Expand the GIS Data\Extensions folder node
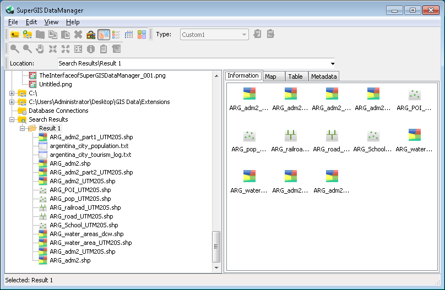This screenshot has width=445, height=290. [x=12, y=102]
